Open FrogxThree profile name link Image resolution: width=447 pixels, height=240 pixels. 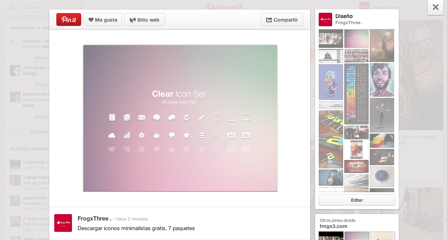[94, 219]
